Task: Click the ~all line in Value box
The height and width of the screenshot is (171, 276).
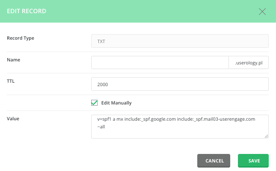Action: click(x=101, y=126)
